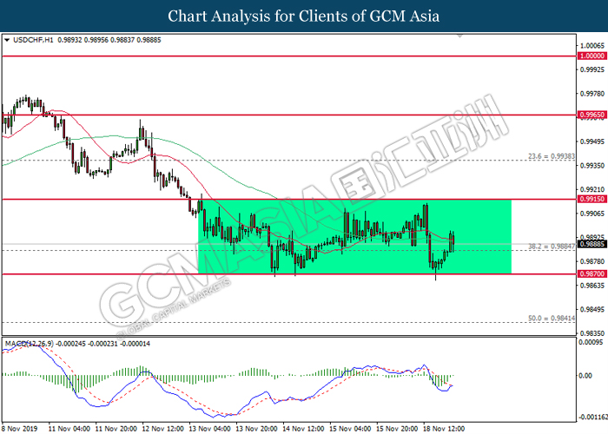Click the 0.99350 price scale value
This screenshot has height=434, width=608.
click(x=592, y=166)
